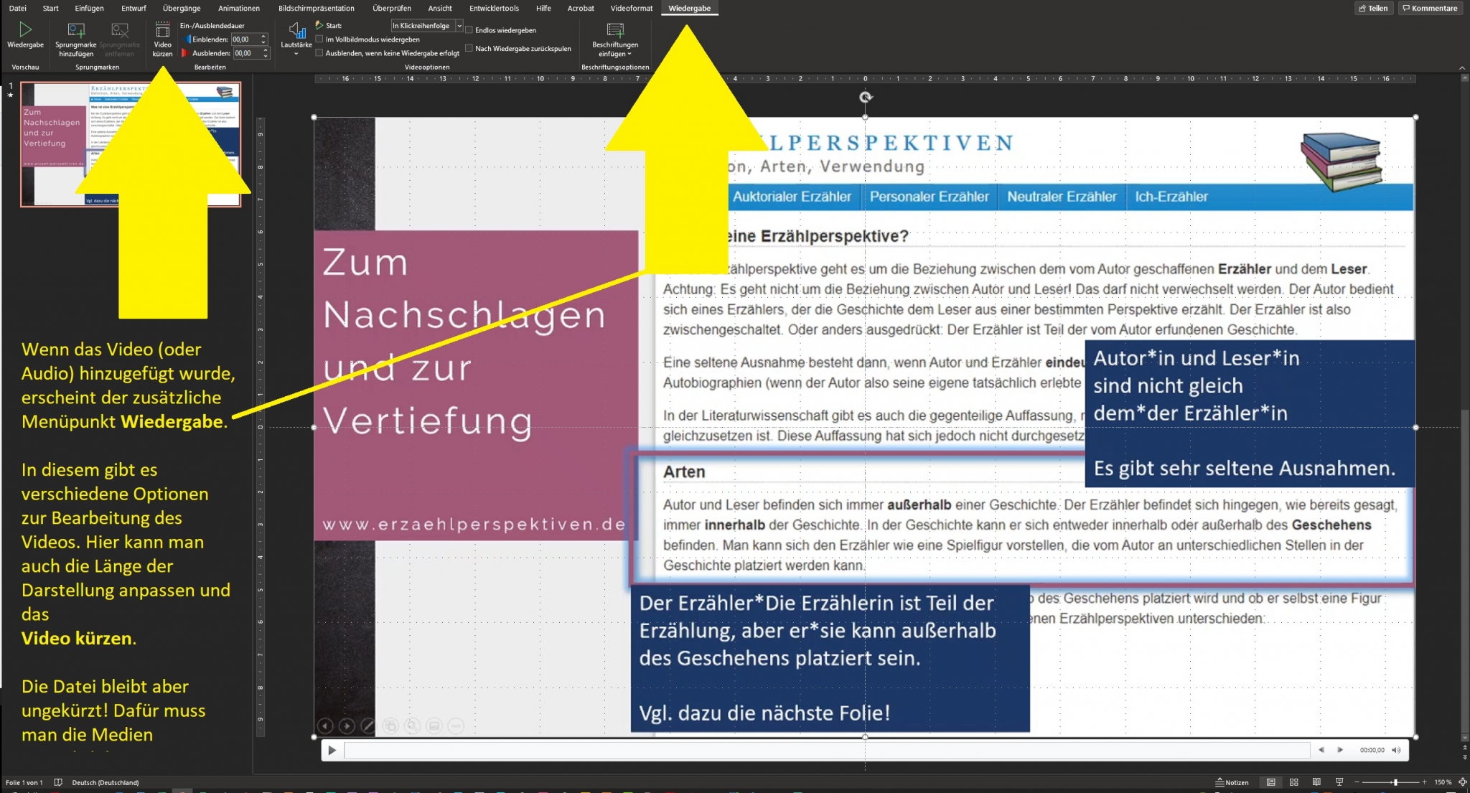Screen dimensions: 1470x793
Task: Switch to the Videoformat tab
Action: pyautogui.click(x=631, y=9)
